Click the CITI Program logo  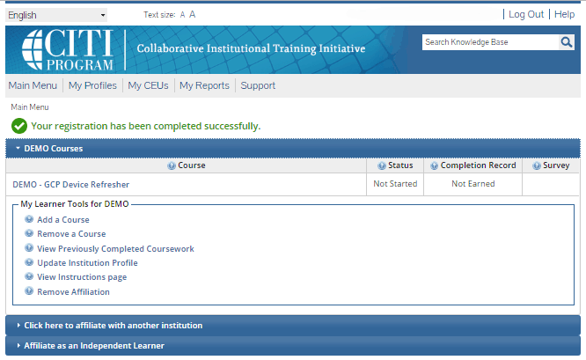tap(68, 49)
